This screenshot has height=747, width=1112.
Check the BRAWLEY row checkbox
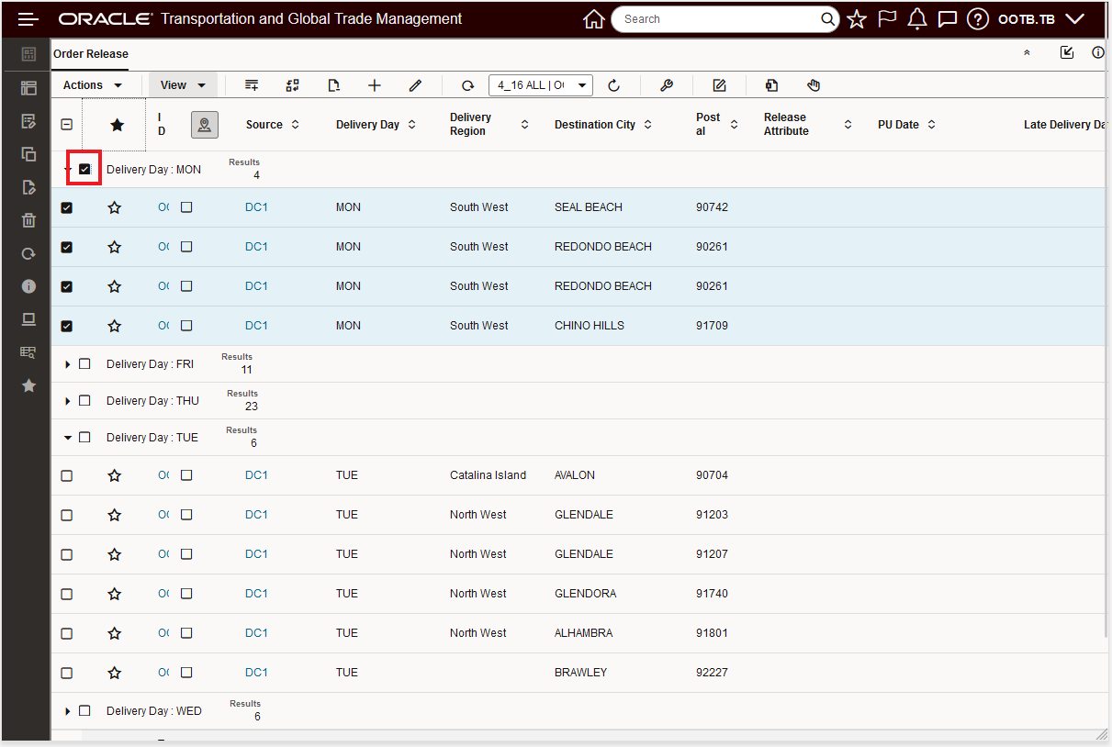[66, 673]
